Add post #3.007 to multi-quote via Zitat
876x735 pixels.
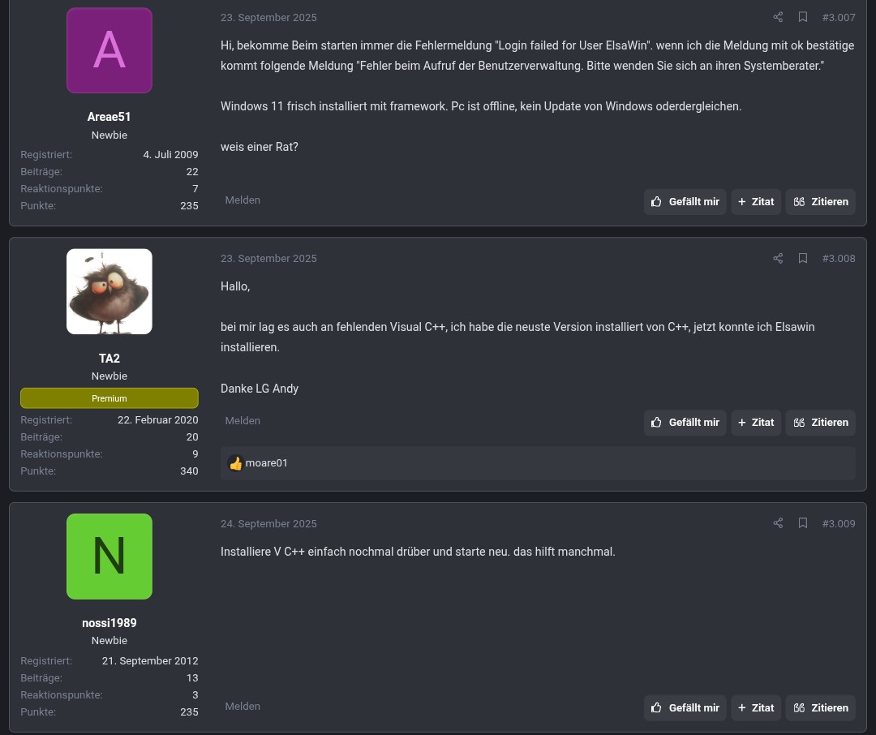click(756, 201)
